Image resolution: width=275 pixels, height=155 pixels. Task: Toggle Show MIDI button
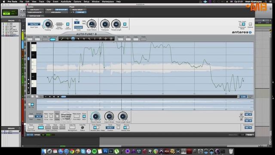coord(84,116)
